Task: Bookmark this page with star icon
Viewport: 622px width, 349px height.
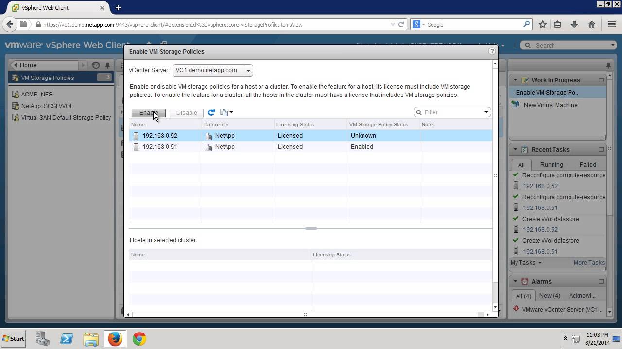Action: (x=543, y=24)
